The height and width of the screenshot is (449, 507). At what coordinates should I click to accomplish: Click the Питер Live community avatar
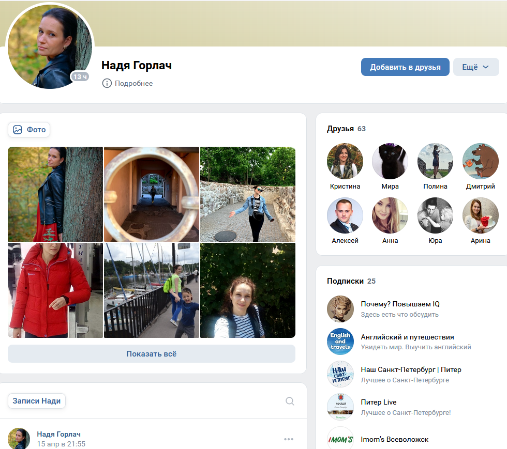click(340, 407)
